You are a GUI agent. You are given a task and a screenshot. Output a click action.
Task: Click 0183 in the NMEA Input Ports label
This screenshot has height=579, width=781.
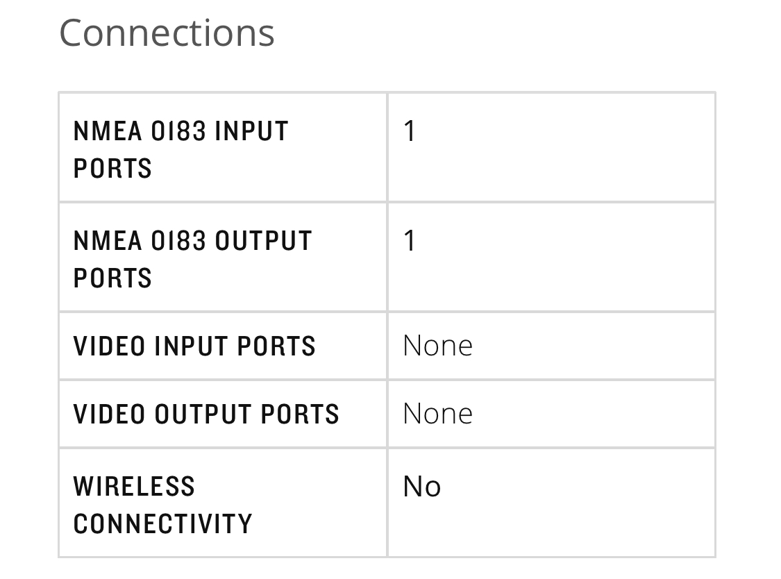coord(178,131)
